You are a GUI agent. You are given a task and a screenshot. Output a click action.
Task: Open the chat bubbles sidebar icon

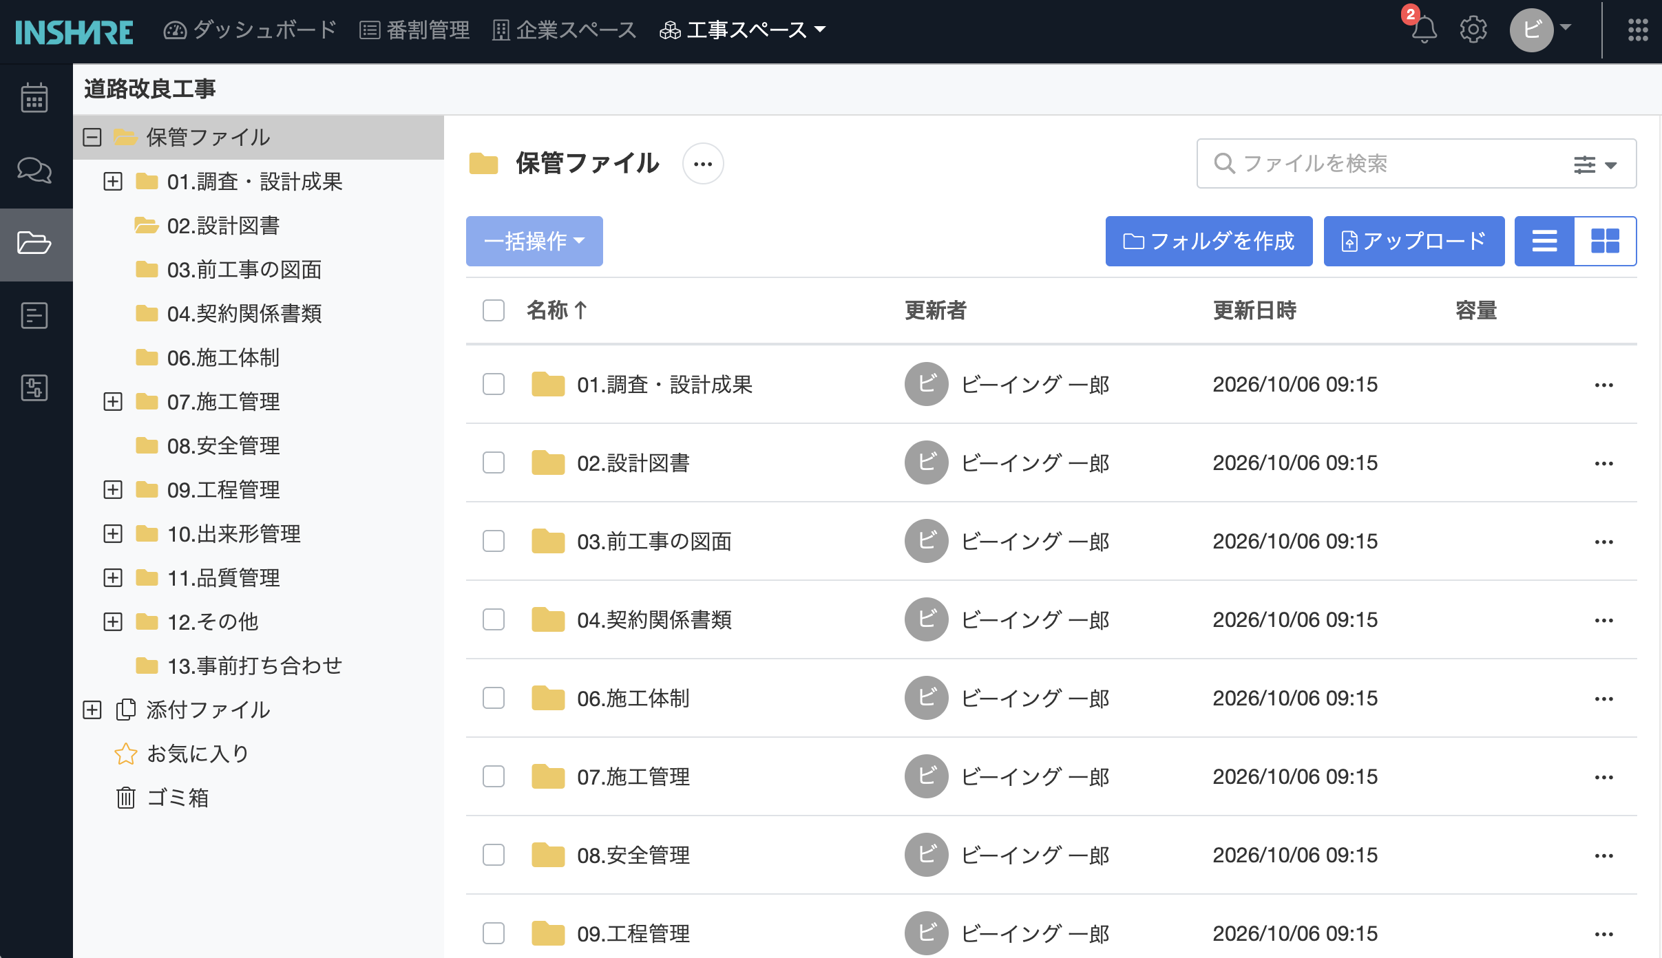tap(34, 170)
